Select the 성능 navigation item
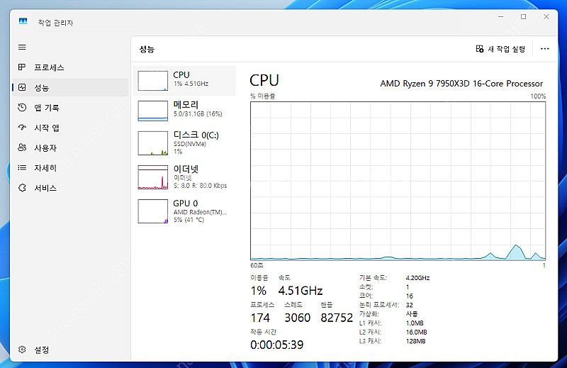The image size is (567, 368). [70, 87]
